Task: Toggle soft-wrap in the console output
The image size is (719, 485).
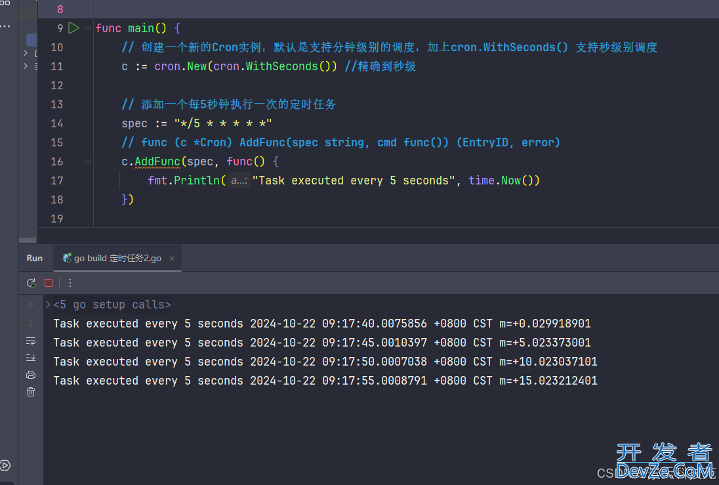Action: click(31, 341)
